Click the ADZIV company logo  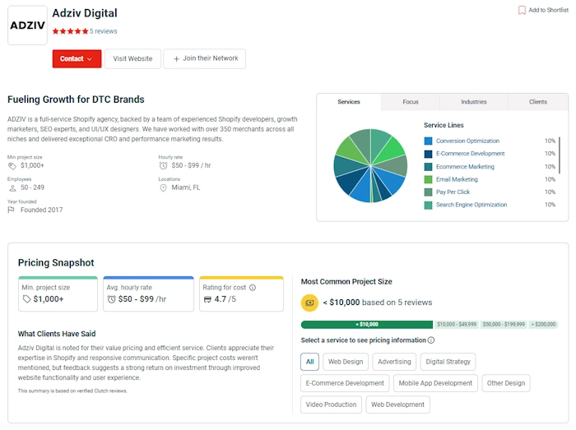click(x=27, y=25)
